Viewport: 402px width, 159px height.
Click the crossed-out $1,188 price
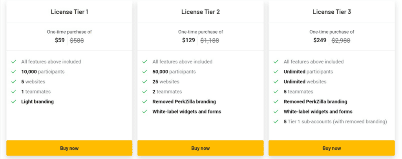pos(210,40)
